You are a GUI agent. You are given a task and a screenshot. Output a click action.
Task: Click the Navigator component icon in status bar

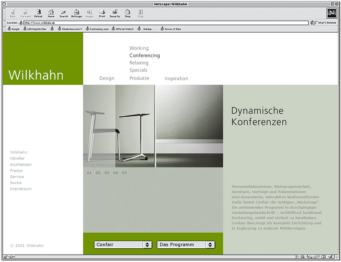(302, 257)
